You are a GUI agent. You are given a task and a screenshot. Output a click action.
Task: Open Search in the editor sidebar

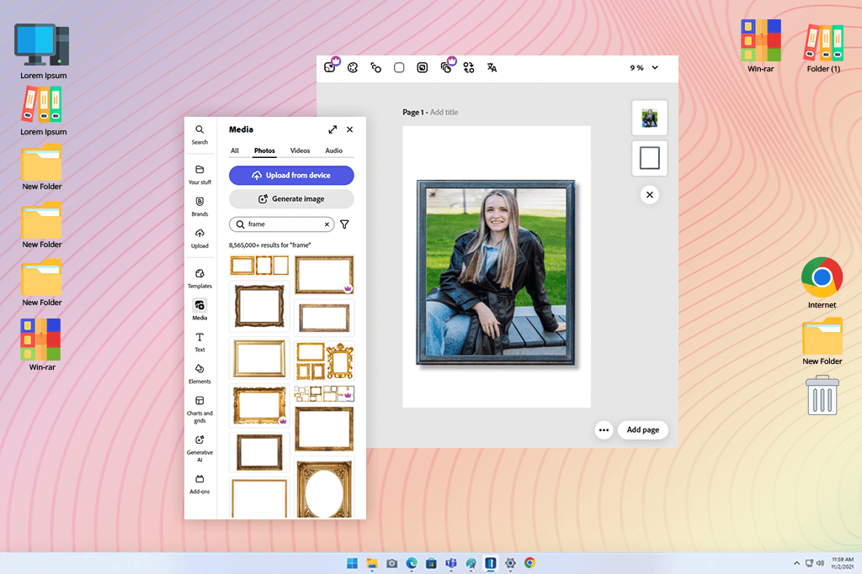[200, 134]
